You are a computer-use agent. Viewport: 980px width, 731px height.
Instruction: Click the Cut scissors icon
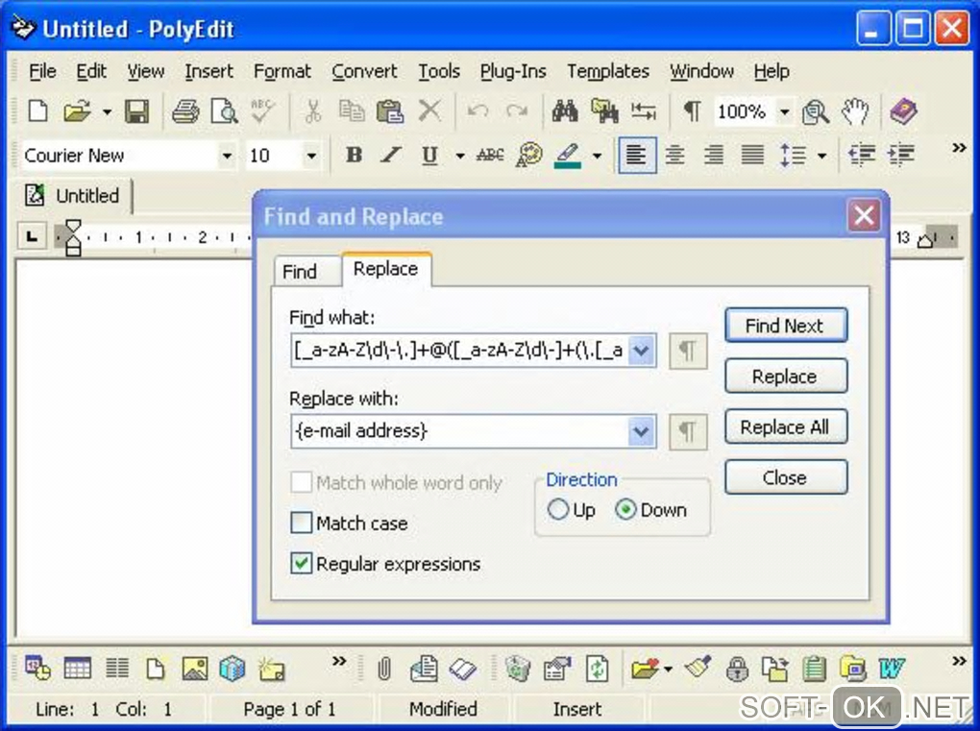pos(312,111)
